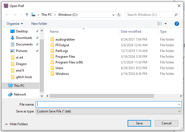This screenshot has width=185, height=132.
Task: Create a New folder
Action: [x=39, y=24]
